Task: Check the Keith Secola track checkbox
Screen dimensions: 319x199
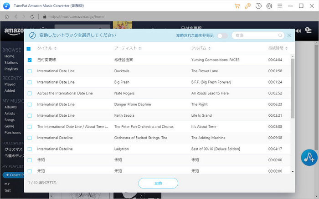Action: 30,115
